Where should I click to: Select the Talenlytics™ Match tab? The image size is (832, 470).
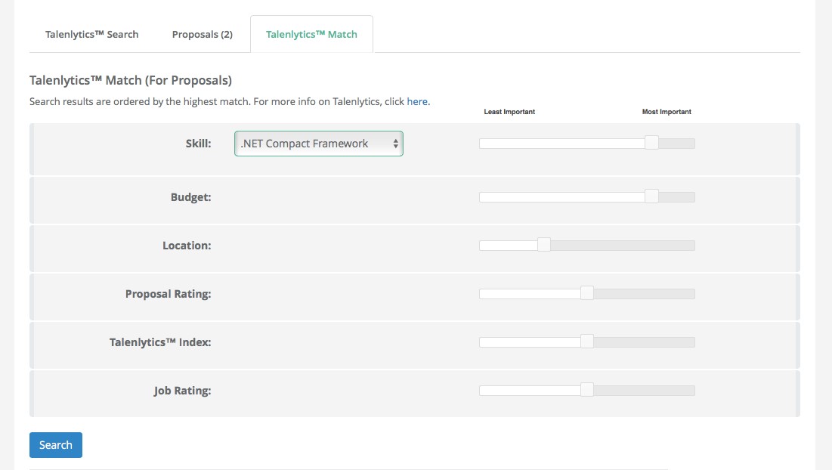tap(311, 35)
